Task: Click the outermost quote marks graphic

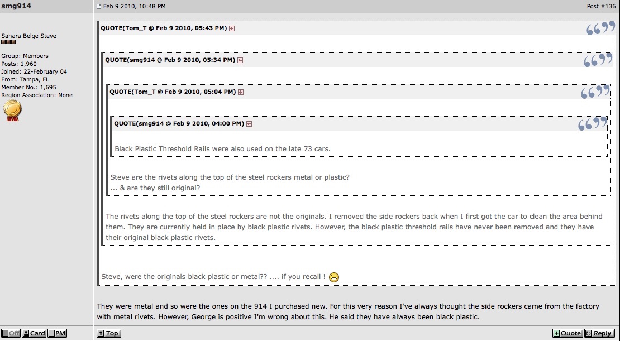Action: tap(600, 28)
